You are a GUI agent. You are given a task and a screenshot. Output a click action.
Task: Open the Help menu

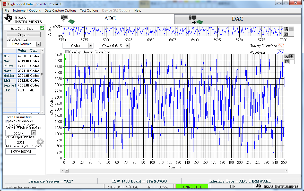pyautogui.click(x=138, y=11)
